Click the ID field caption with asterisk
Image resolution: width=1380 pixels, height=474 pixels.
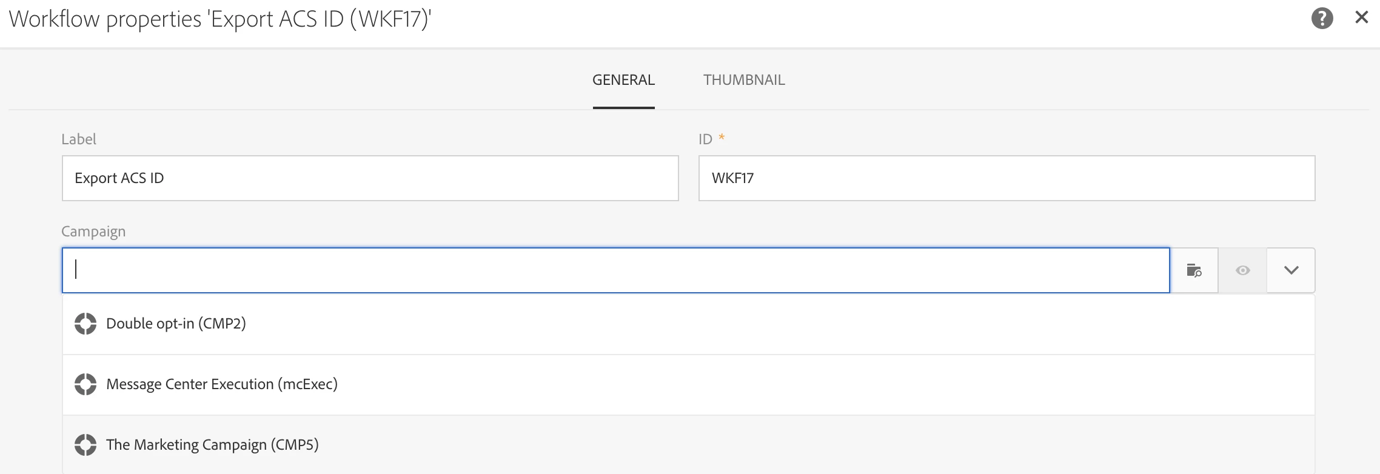tap(711, 139)
